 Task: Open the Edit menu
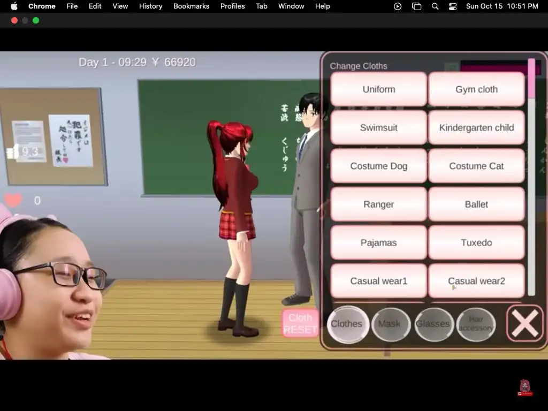95,6
